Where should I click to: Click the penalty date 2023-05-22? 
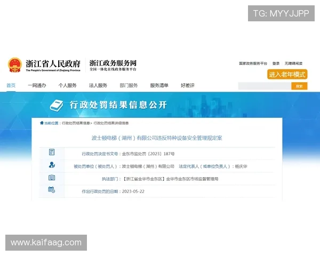click(133, 191)
